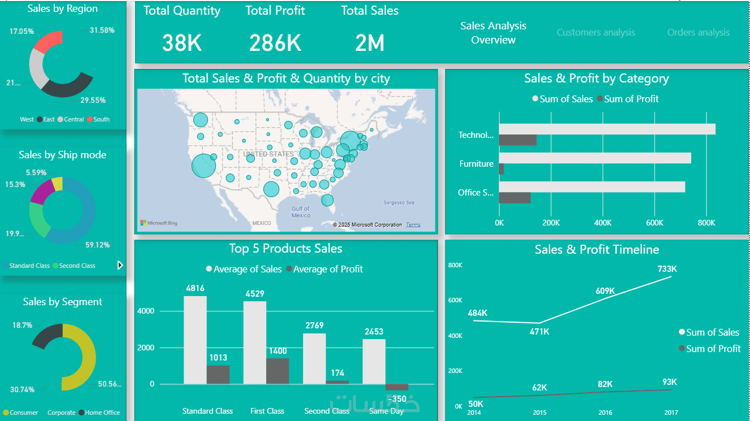The image size is (750, 421).
Task: Click the 62K profit point for 2015
Action: coord(540,395)
